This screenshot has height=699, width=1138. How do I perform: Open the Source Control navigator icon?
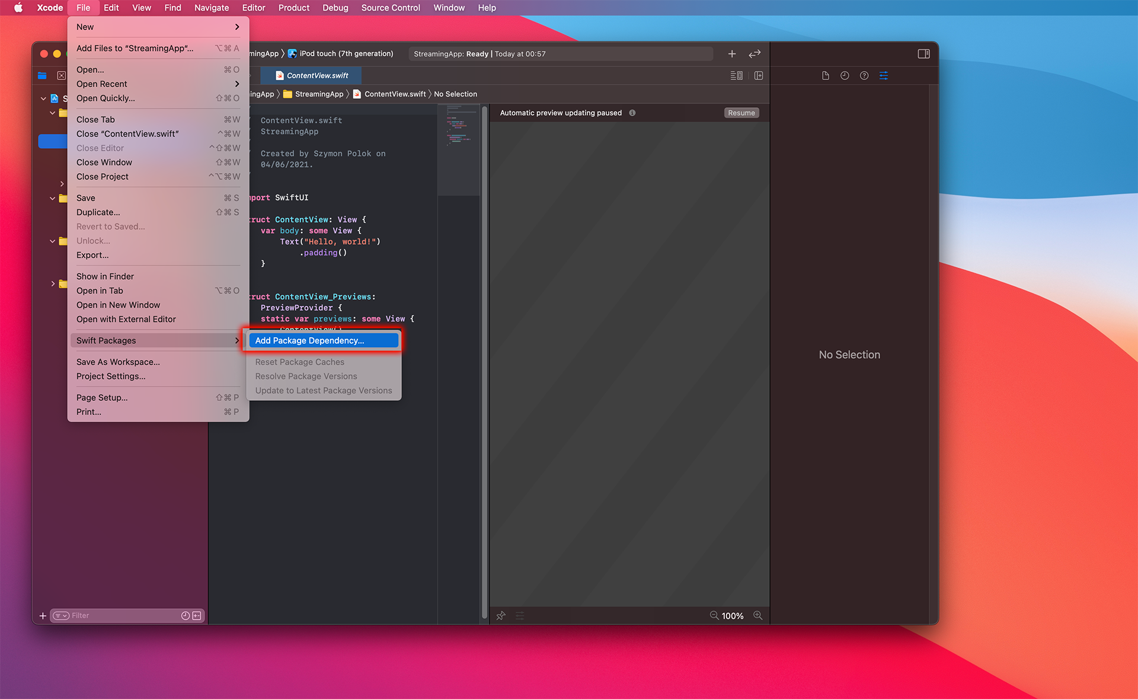click(x=61, y=75)
